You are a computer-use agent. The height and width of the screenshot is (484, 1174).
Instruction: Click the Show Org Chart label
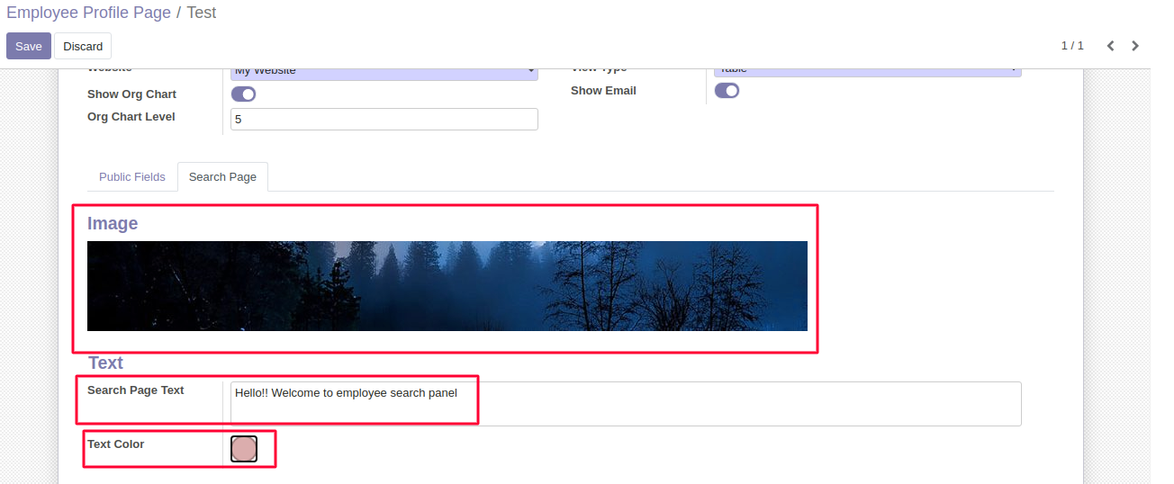point(131,94)
